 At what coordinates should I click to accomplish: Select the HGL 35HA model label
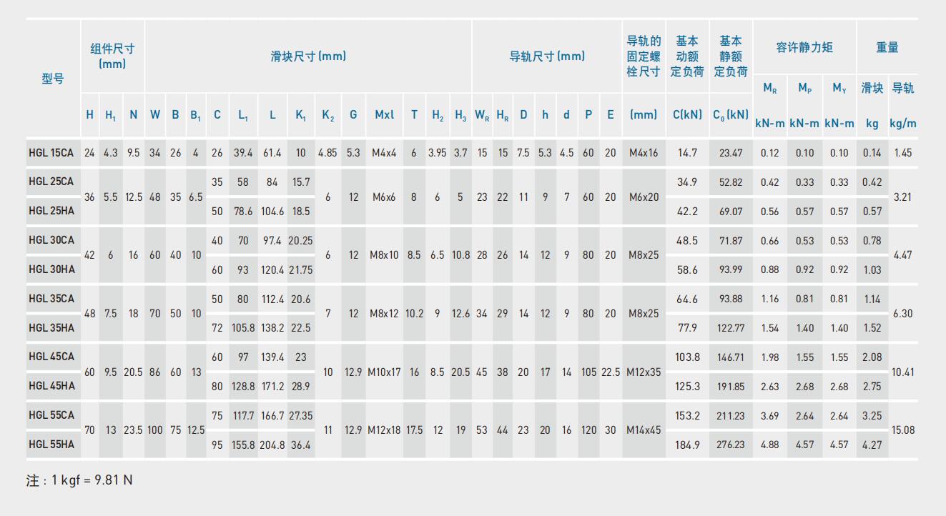click(x=51, y=328)
